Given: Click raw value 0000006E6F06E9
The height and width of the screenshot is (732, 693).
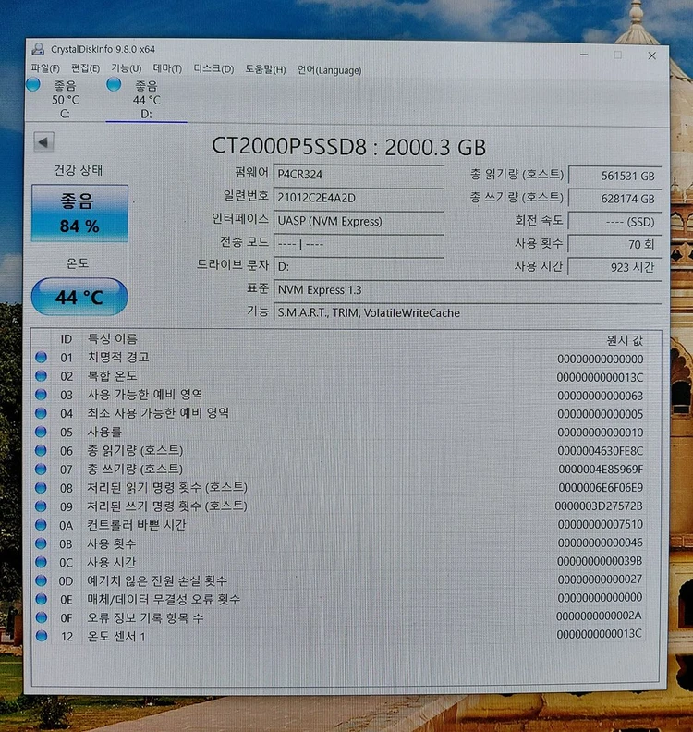Looking at the screenshot, I should (x=600, y=487).
